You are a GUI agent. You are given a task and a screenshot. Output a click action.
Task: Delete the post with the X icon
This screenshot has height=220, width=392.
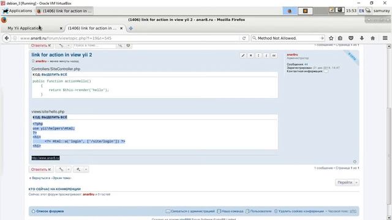[x=251, y=56]
